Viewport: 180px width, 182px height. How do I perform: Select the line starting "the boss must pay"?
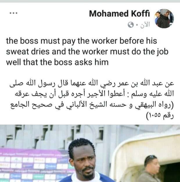point(81,41)
